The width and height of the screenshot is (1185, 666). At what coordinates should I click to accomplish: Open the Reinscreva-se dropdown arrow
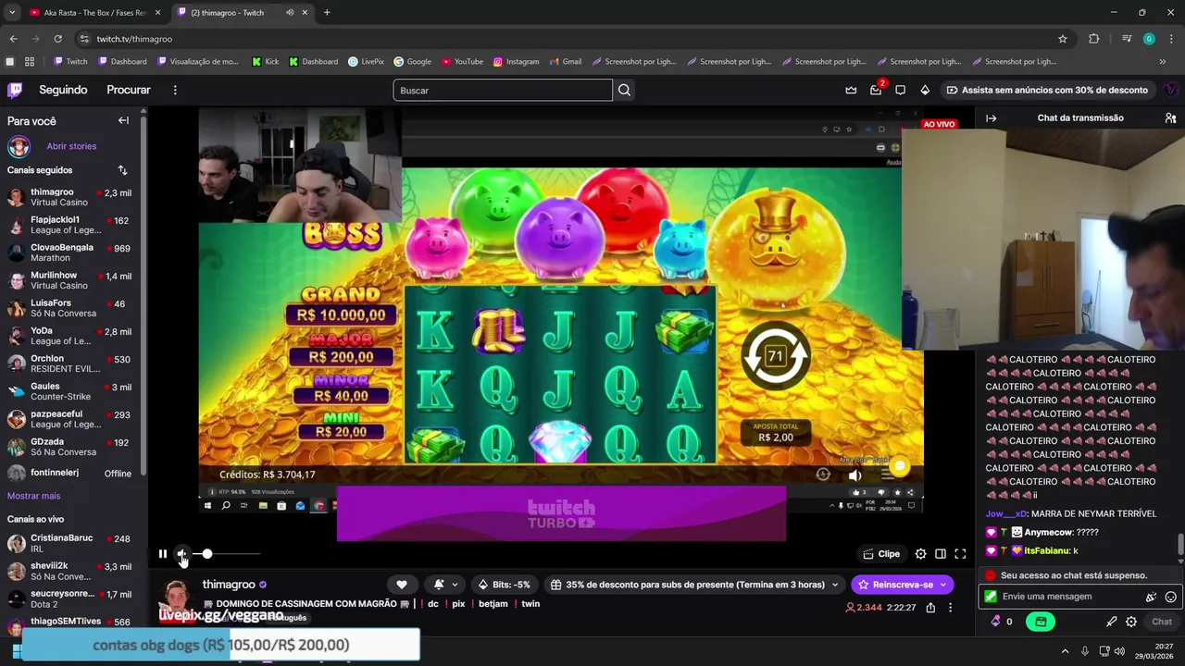[942, 585]
